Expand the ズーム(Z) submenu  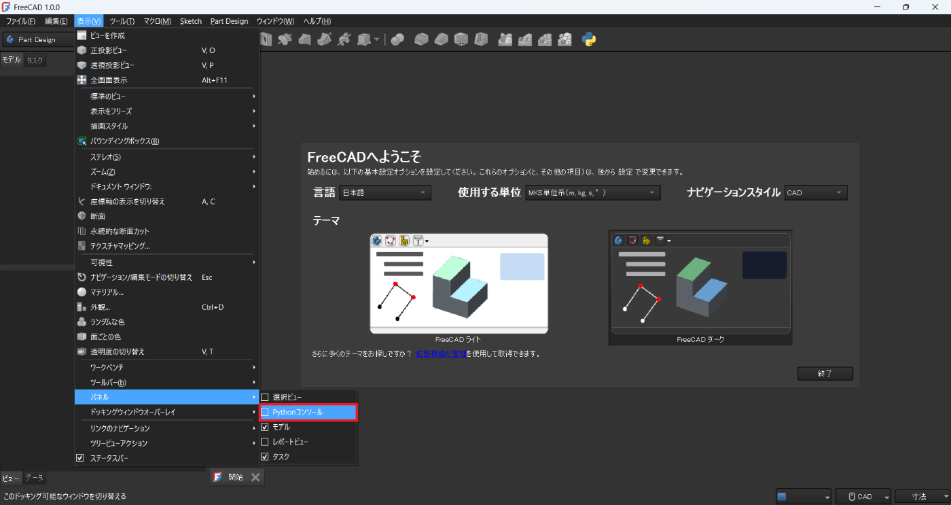[x=167, y=171]
